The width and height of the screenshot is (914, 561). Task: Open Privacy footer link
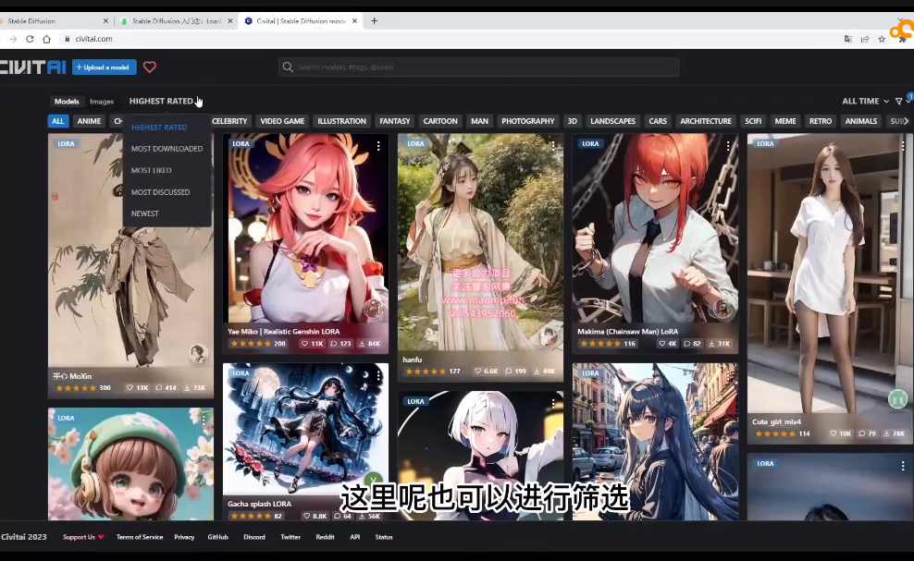pyautogui.click(x=184, y=537)
